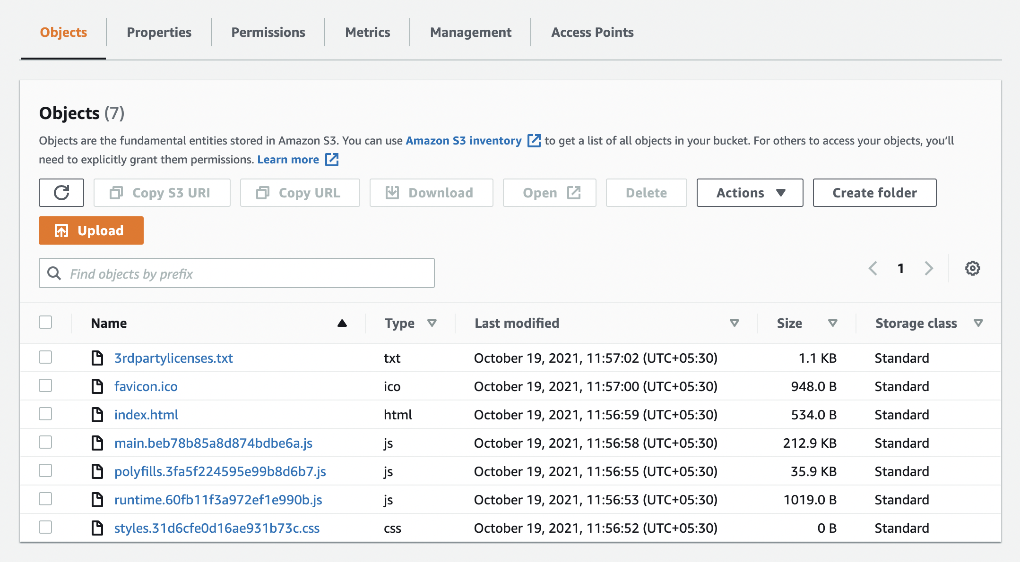Open polyfills.3fa5f224595e99b8d6b7.js object link
The image size is (1020, 562).
(x=220, y=471)
